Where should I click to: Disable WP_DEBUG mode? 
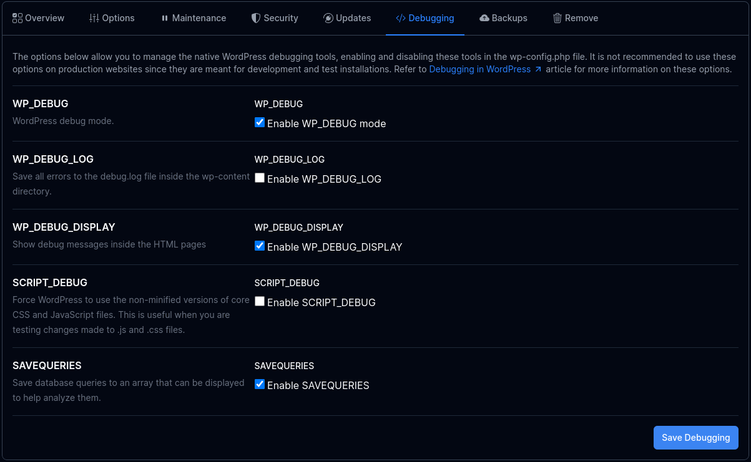259,122
